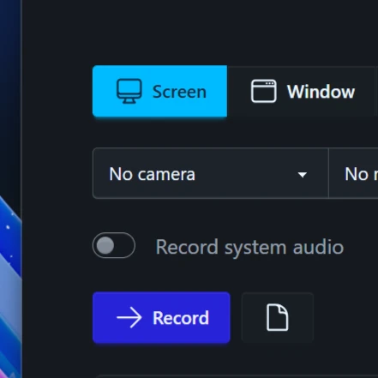Viewport: 378px width, 378px height.
Task: Start recording with the Record button
Action: click(161, 317)
